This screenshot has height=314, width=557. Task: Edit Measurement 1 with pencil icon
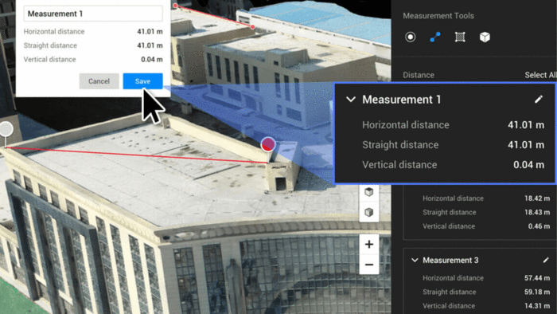point(539,100)
